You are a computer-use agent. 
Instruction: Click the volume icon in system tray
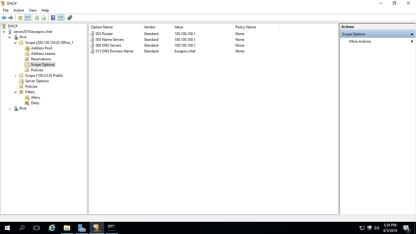[376, 228]
